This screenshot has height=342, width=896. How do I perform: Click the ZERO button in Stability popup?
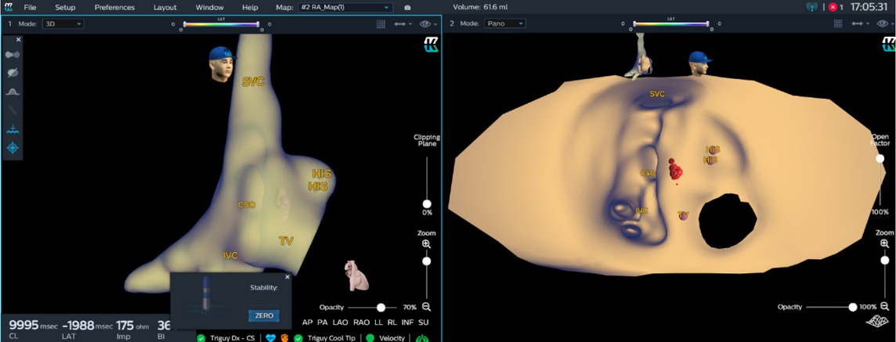[x=264, y=315]
